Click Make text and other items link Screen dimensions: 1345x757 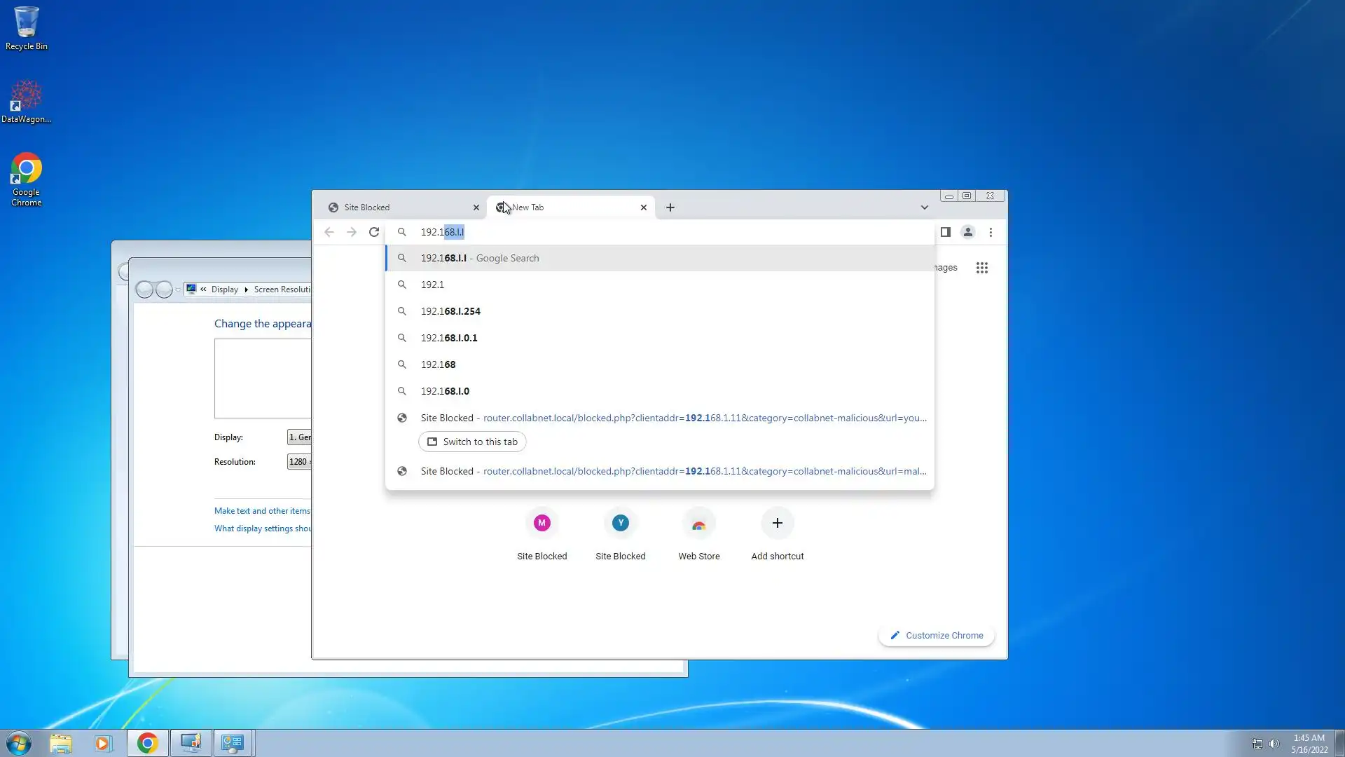262,511
